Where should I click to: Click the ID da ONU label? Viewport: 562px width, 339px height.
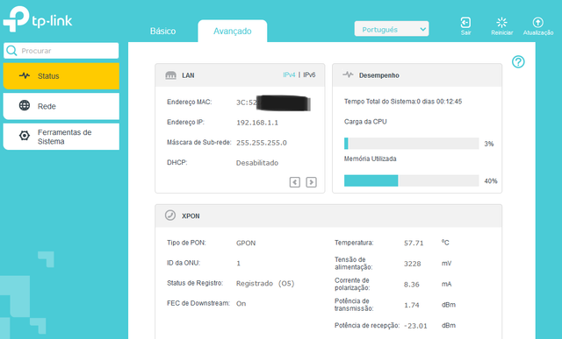pos(184,263)
